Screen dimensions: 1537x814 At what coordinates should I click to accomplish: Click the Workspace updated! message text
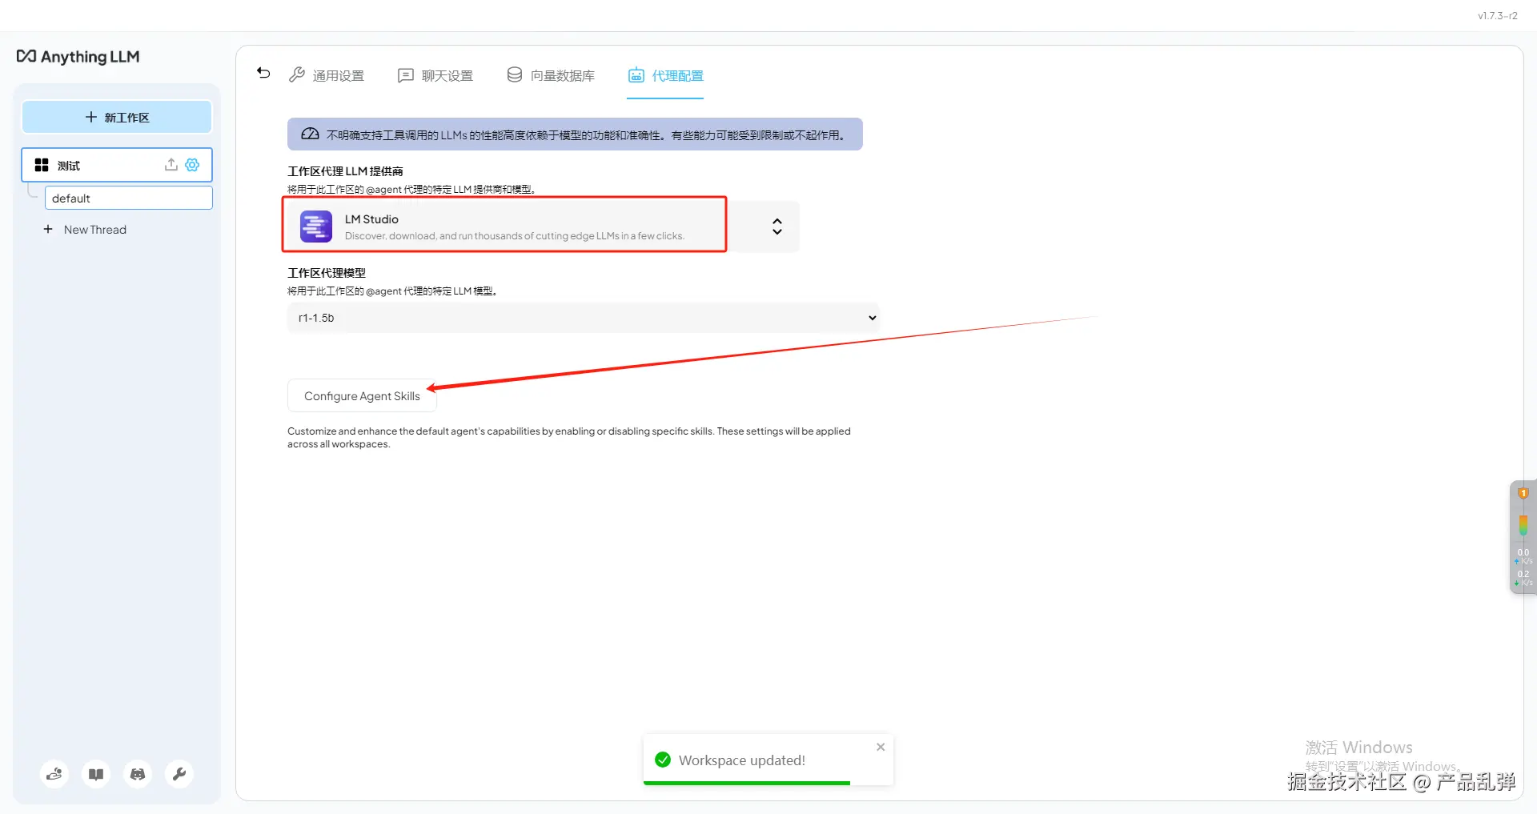pyautogui.click(x=742, y=760)
